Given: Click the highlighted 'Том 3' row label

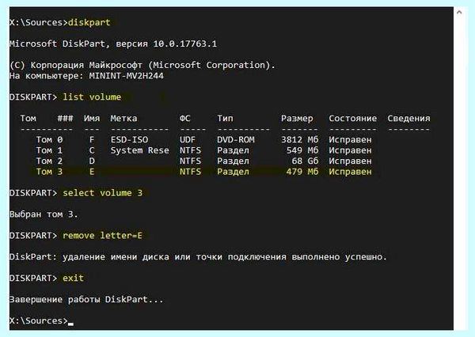Looking at the screenshot, I should [x=49, y=172].
